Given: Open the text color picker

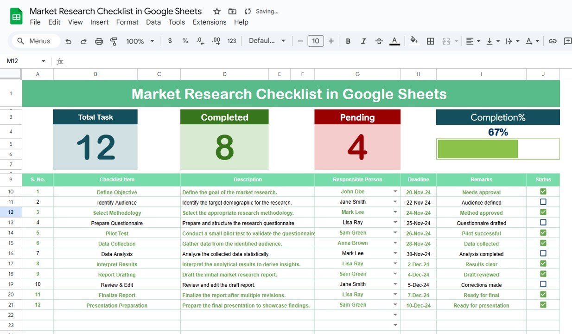Looking at the screenshot, I should 394,41.
